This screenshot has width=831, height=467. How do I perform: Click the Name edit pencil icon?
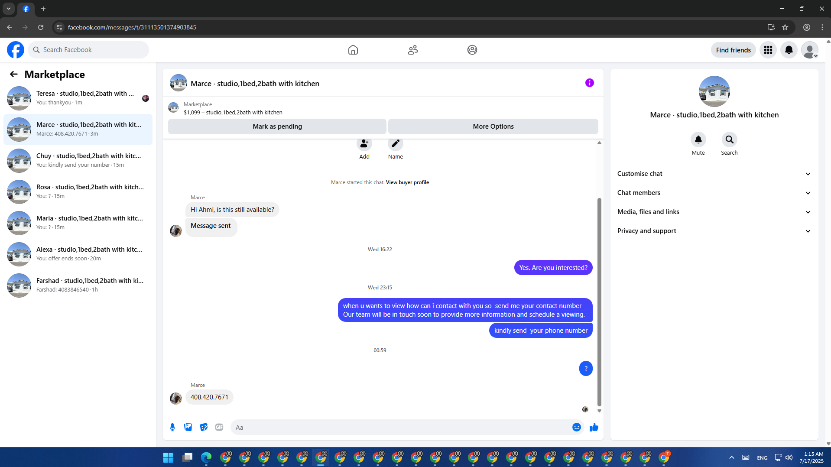396,143
